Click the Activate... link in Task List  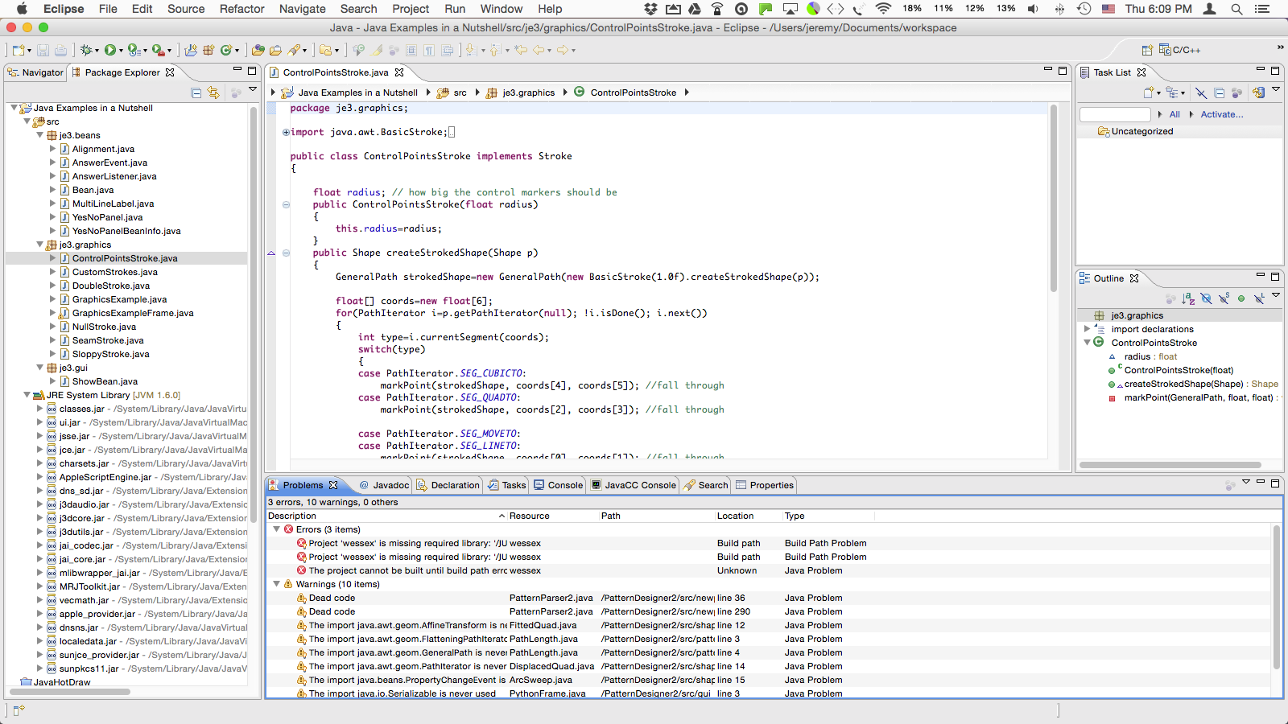1221,114
